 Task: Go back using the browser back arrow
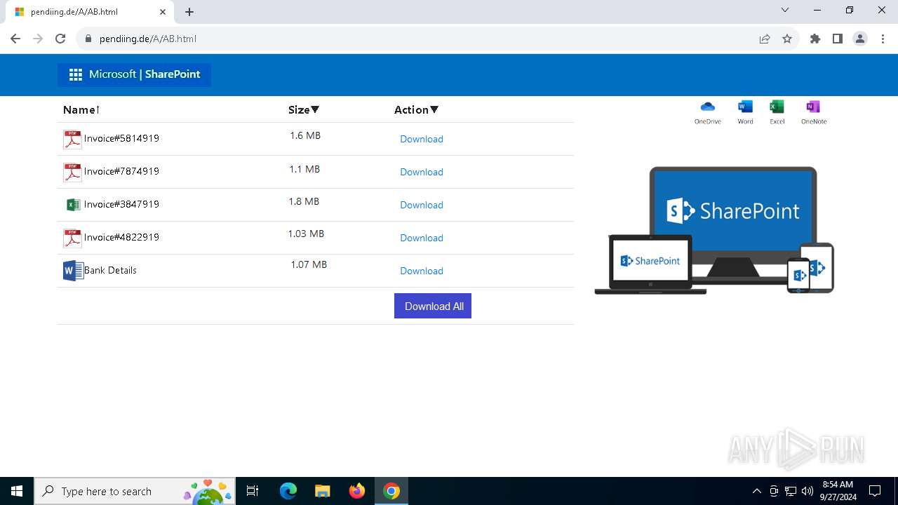point(15,39)
